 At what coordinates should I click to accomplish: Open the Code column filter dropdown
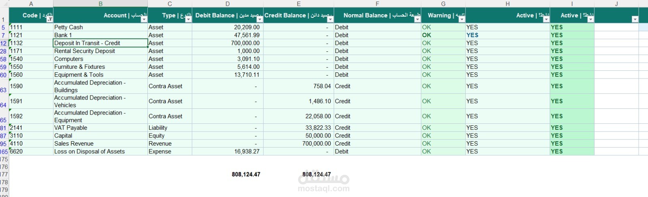point(50,19)
